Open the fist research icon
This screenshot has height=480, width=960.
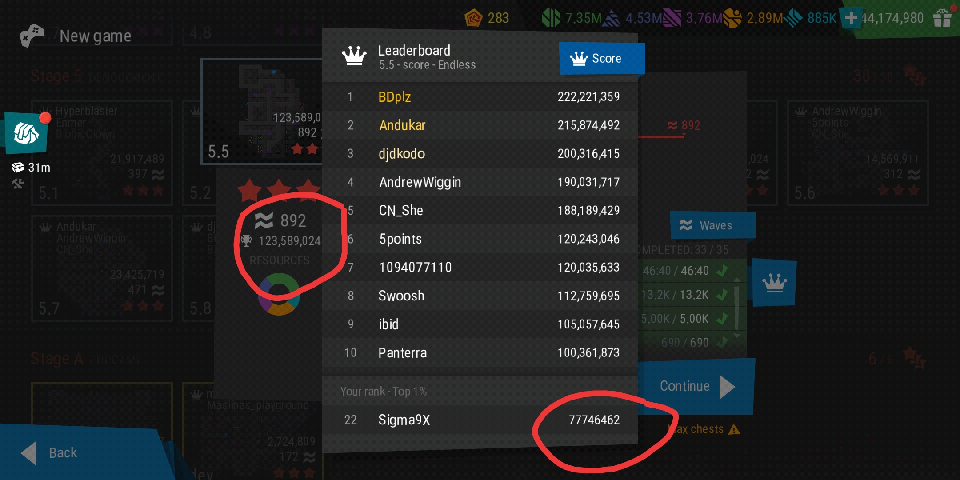[26, 133]
